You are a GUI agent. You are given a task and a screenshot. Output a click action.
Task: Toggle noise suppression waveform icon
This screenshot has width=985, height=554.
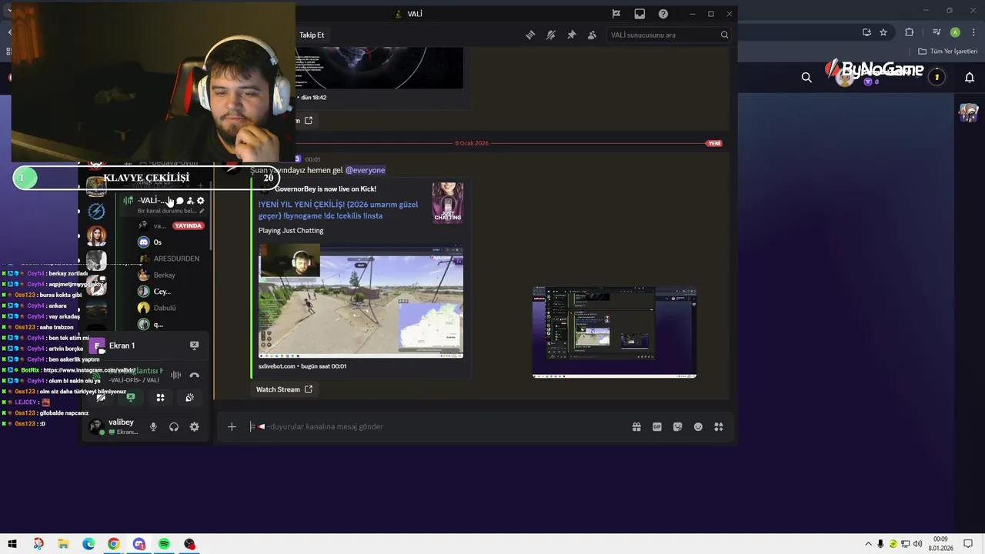(x=175, y=375)
